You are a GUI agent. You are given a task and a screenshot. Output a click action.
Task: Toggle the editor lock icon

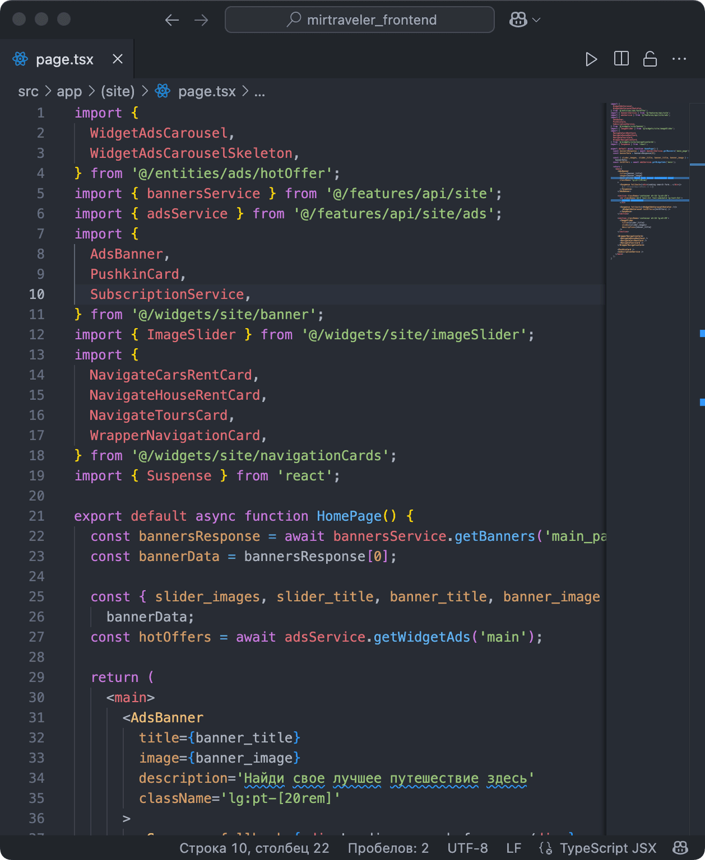point(650,59)
